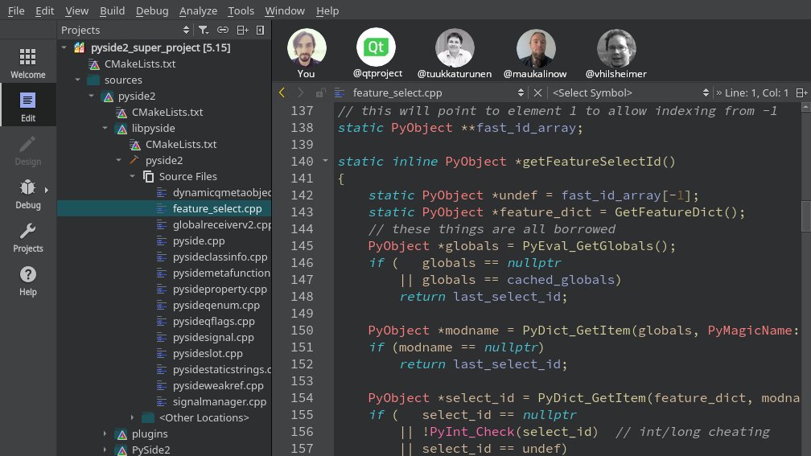Split the editor view

click(x=801, y=92)
